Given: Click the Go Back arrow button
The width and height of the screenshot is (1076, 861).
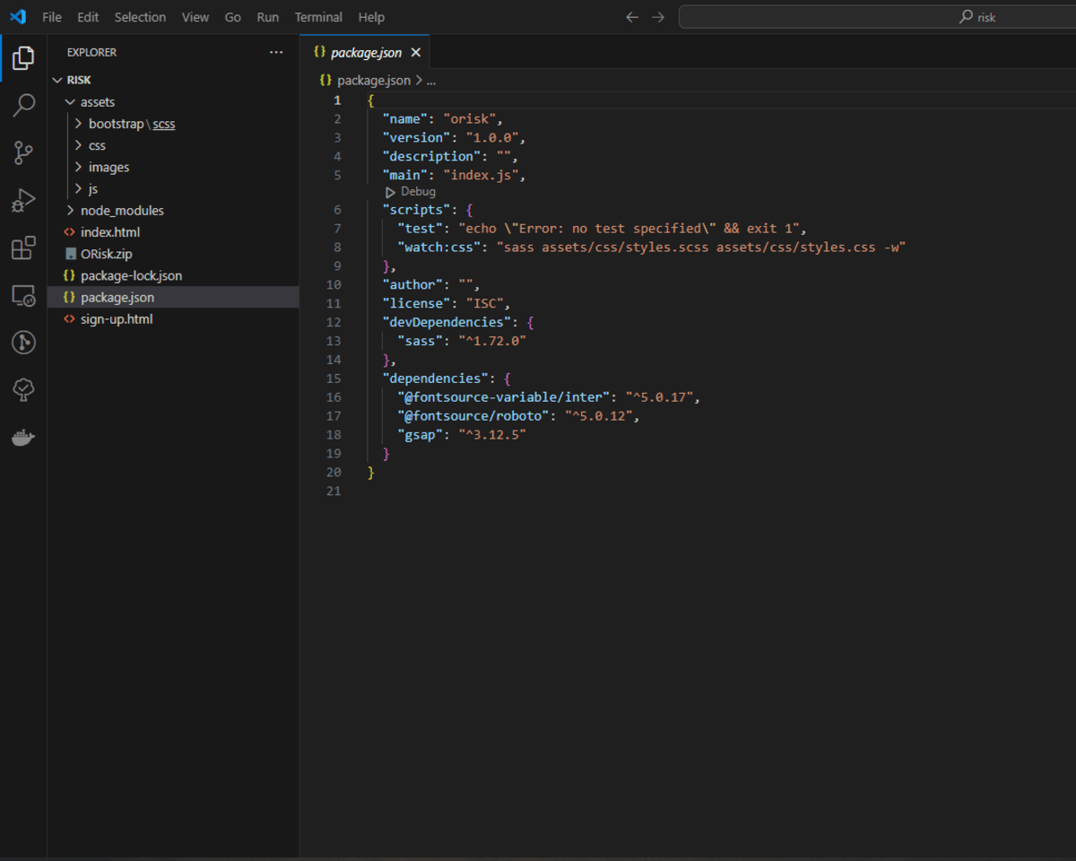Looking at the screenshot, I should [632, 17].
